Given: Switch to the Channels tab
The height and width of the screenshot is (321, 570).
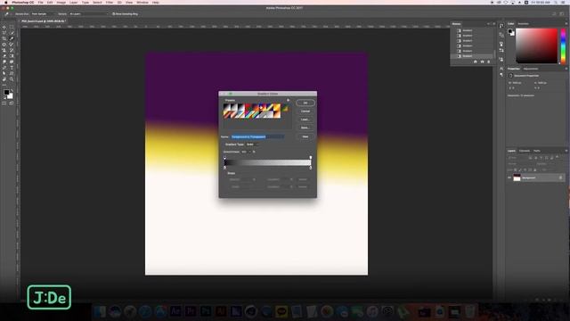Looking at the screenshot, I should (525, 151).
